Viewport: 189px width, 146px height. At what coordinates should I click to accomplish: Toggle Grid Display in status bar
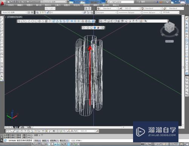pyautogui.click(x=39, y=144)
